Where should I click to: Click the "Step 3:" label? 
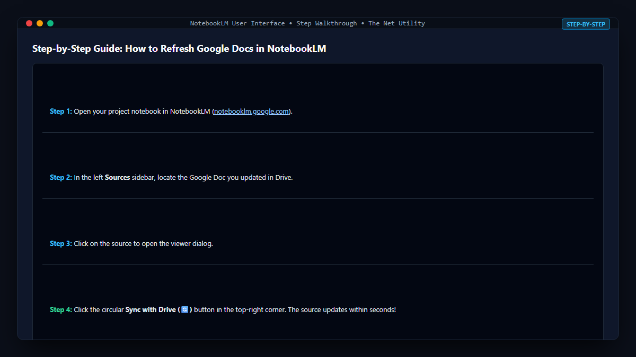(61, 244)
